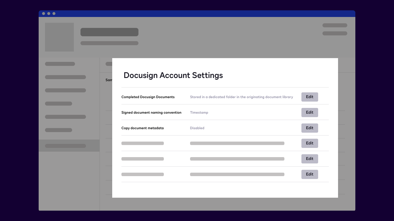Select the 'Copy document metadata' label
Screen dimensions: 394x221
142,128
